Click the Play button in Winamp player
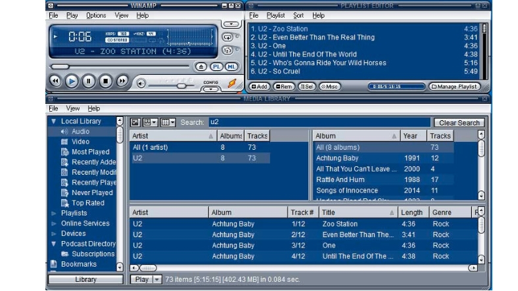The height and width of the screenshot is (291, 518). click(72, 81)
